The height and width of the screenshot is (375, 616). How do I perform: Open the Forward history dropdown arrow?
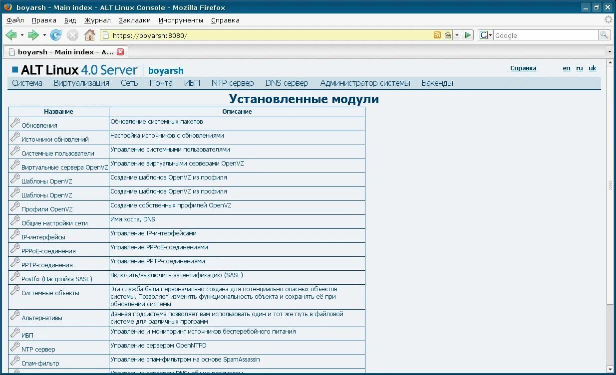[x=44, y=35]
